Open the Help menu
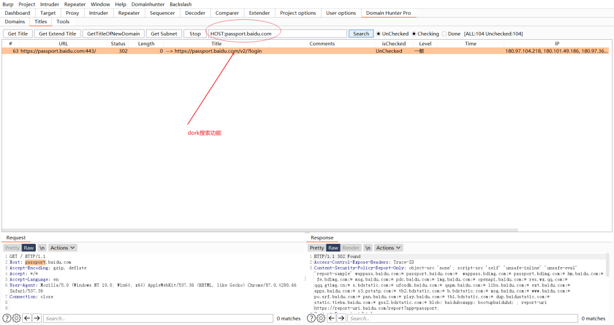This screenshot has width=614, height=325. click(x=121, y=5)
